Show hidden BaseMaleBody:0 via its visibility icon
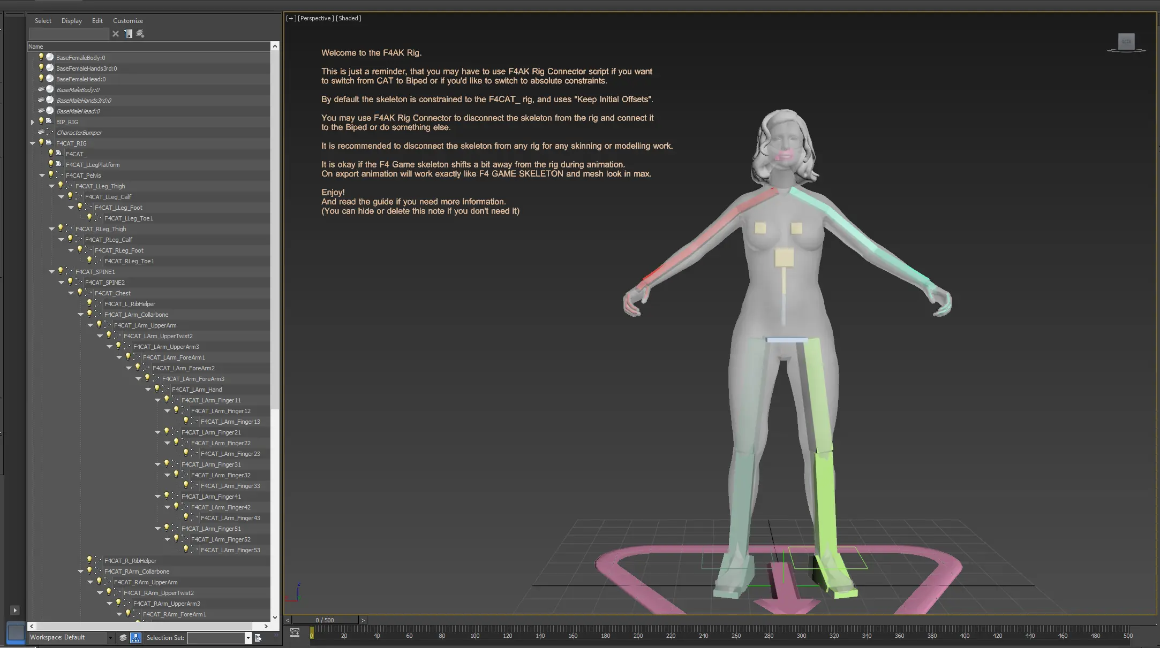This screenshot has width=1160, height=648. [x=41, y=89]
